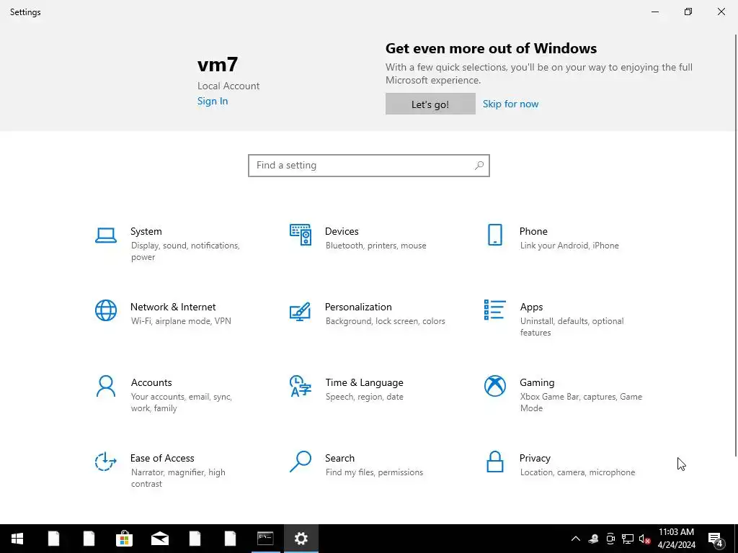Open the System settings laptop icon
This screenshot has width=738, height=553.
105,235
